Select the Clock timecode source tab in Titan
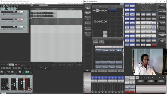 (106, 10)
